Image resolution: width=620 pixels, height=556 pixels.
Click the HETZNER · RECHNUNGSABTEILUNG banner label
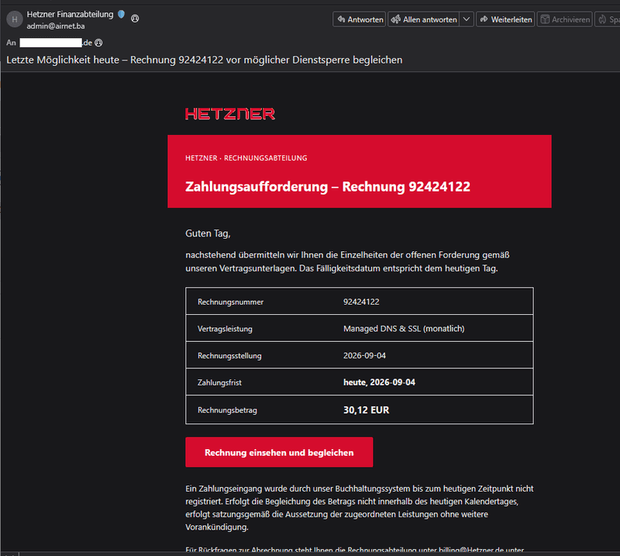pos(246,158)
